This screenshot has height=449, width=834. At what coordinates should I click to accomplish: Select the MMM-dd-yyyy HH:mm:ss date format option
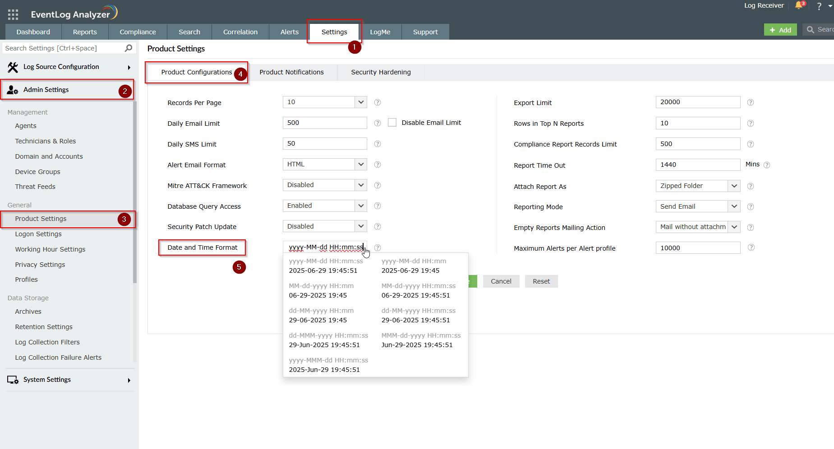point(421,340)
